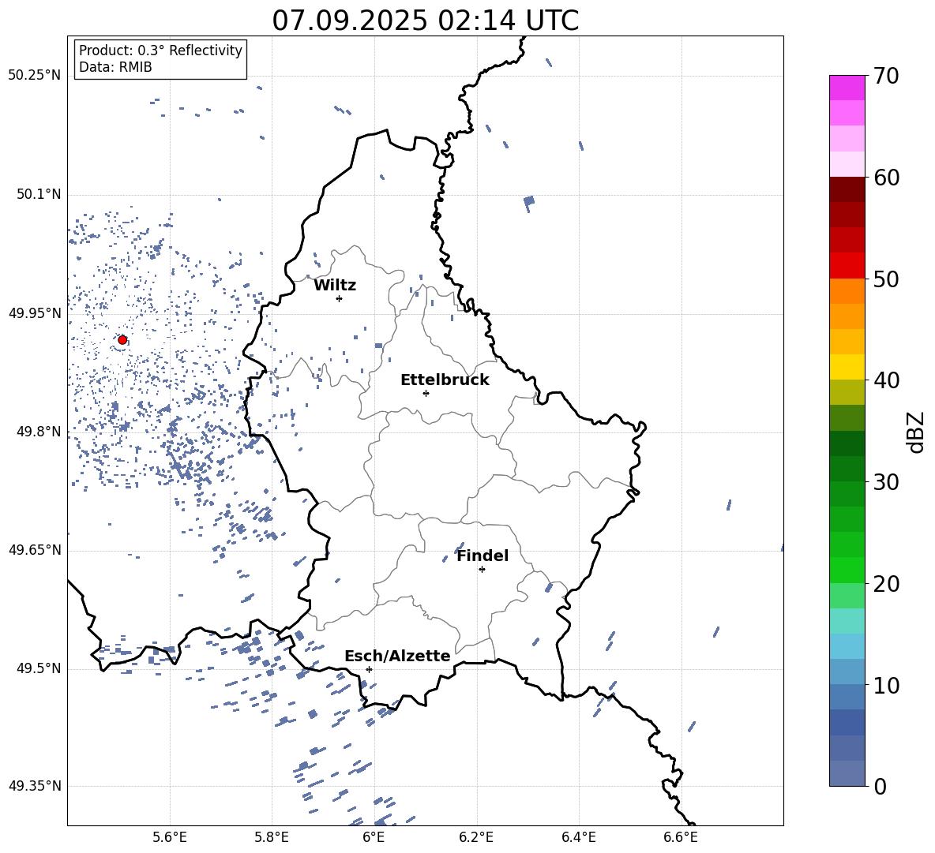
Task: Click the 30 value on colorbar
Action: [x=886, y=482]
